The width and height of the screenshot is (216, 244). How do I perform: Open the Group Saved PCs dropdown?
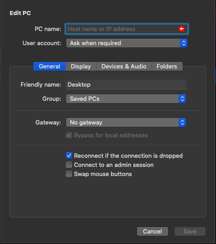[126, 99]
